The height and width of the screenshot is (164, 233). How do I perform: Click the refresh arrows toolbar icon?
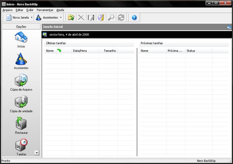pos(121,17)
